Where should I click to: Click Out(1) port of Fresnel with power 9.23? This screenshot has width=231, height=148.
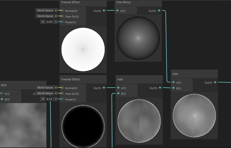point(104,88)
